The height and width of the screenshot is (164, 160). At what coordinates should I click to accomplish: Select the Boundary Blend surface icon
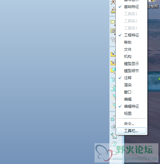tap(114, 144)
